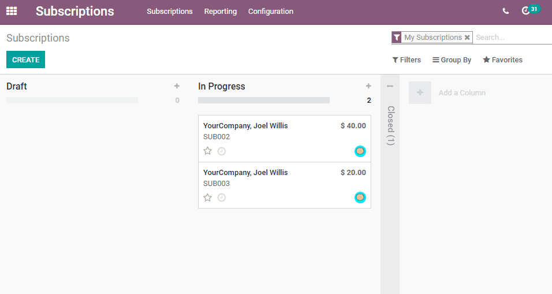Image resolution: width=552 pixels, height=294 pixels.
Task: Click the phone call icon
Action: point(506,12)
